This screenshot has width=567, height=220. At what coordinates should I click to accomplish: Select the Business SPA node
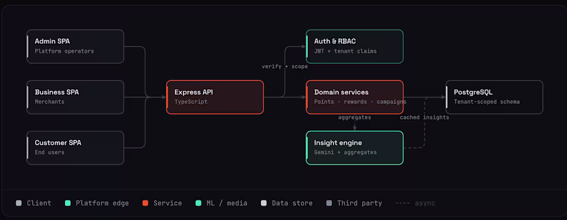tap(75, 97)
